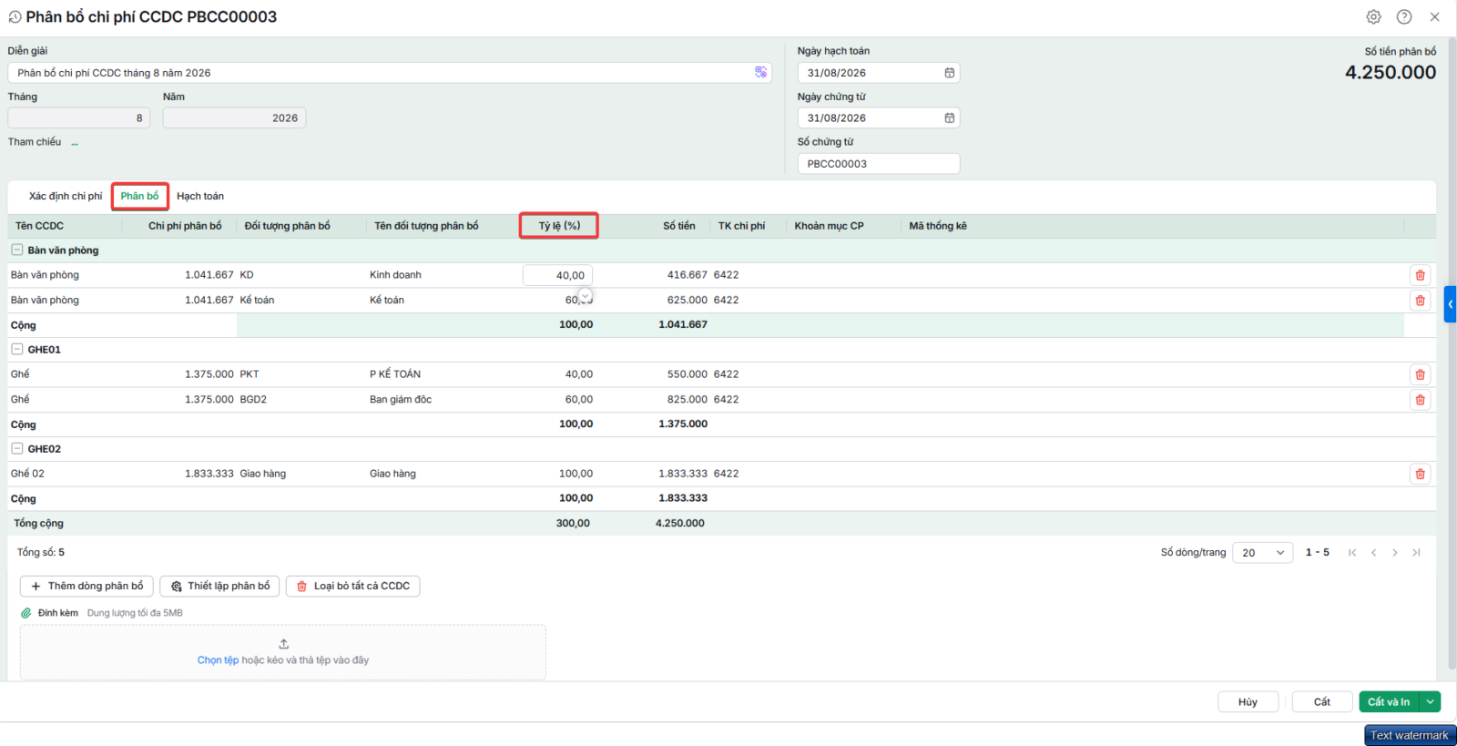The height and width of the screenshot is (746, 1457).
Task: Click the upload icon in the attachment area
Action: click(283, 644)
